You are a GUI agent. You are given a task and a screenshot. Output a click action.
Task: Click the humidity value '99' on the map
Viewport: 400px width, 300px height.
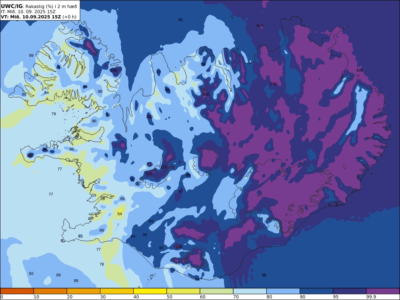pos(188,175)
